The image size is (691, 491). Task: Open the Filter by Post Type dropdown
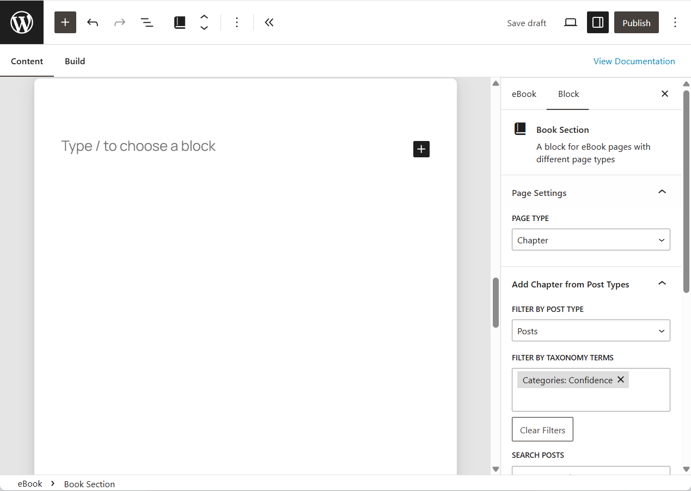click(x=591, y=330)
